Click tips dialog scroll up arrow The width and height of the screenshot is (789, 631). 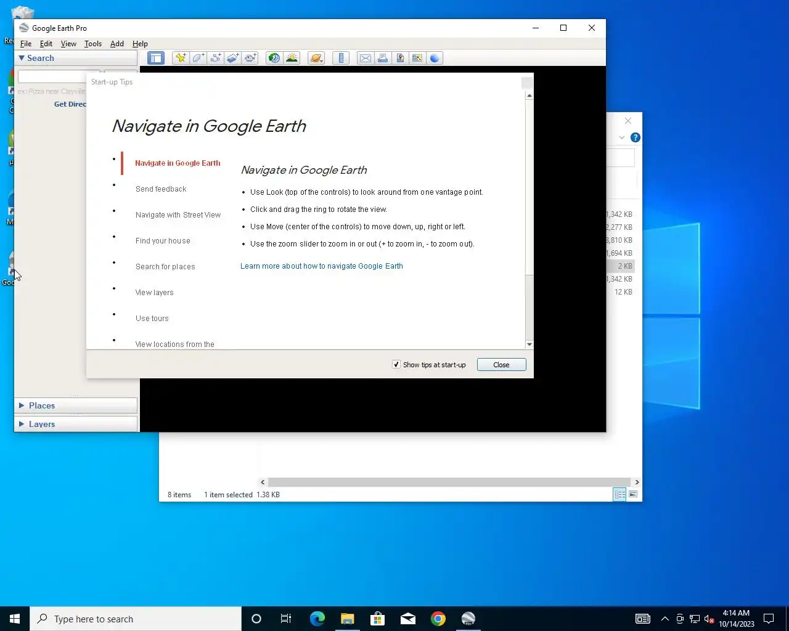pos(529,96)
